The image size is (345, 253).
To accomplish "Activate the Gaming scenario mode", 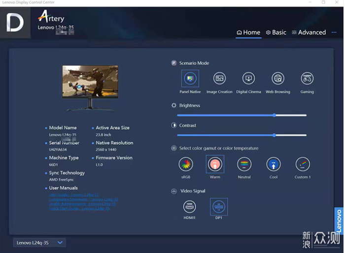I will click(x=307, y=79).
